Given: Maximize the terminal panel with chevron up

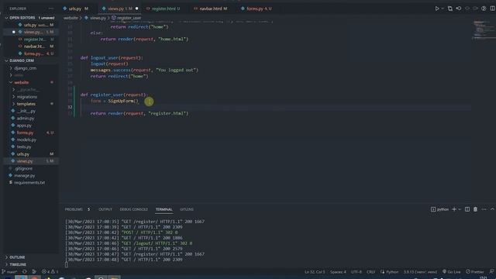Looking at the screenshot, I should (492, 209).
